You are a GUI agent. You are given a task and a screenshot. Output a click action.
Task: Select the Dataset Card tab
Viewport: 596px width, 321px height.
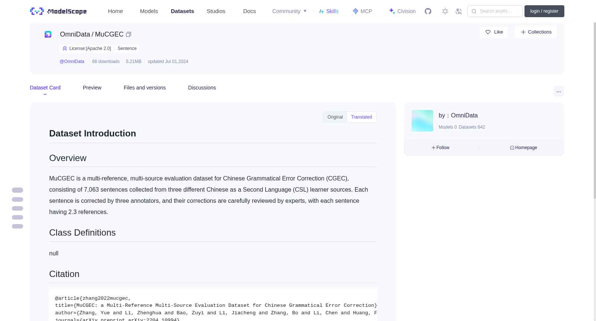[x=45, y=88]
